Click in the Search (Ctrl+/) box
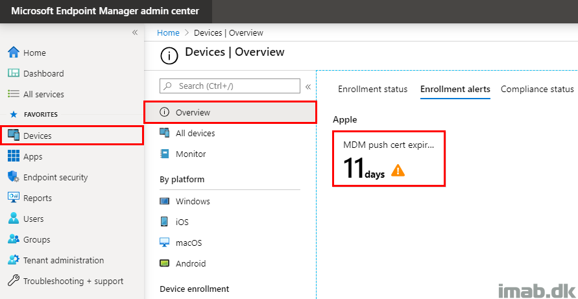The image size is (578, 299). [230, 86]
